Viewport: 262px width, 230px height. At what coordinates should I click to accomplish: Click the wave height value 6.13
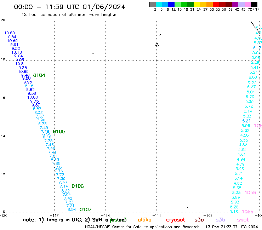click(257, 48)
